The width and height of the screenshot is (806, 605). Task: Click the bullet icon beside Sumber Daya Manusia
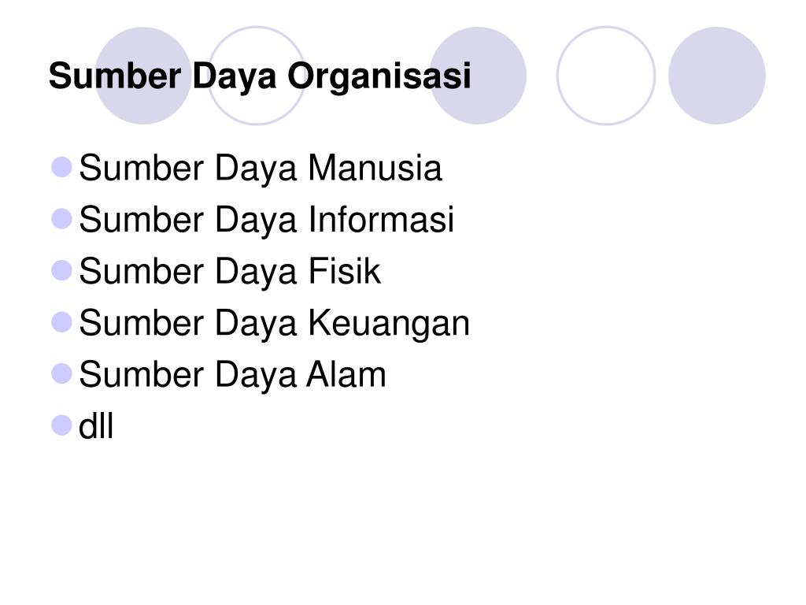pos(61,167)
